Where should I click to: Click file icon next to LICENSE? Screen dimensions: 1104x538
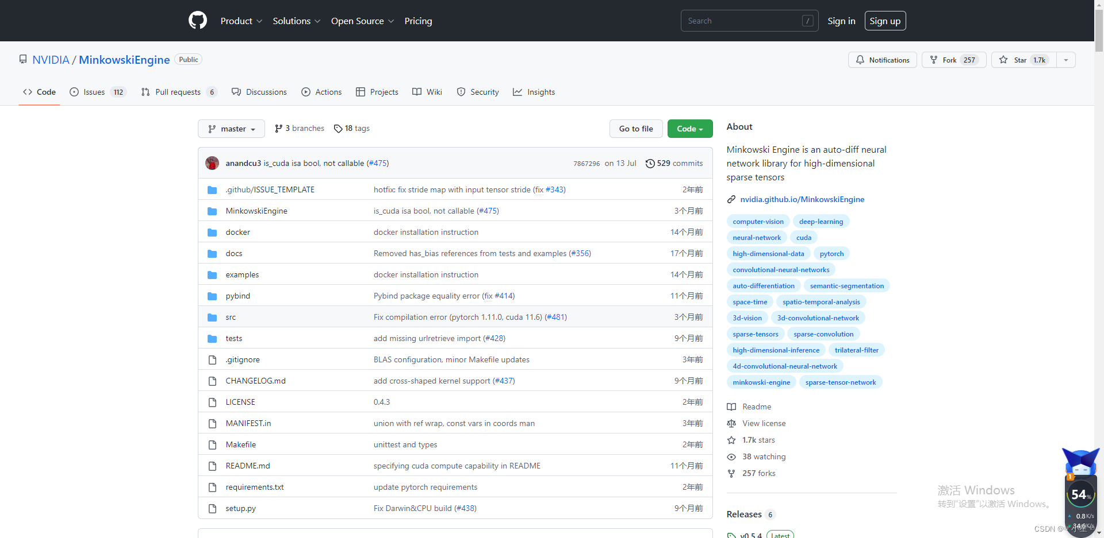212,402
